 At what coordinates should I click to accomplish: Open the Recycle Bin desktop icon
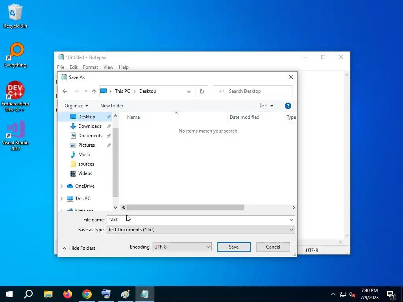pyautogui.click(x=15, y=16)
